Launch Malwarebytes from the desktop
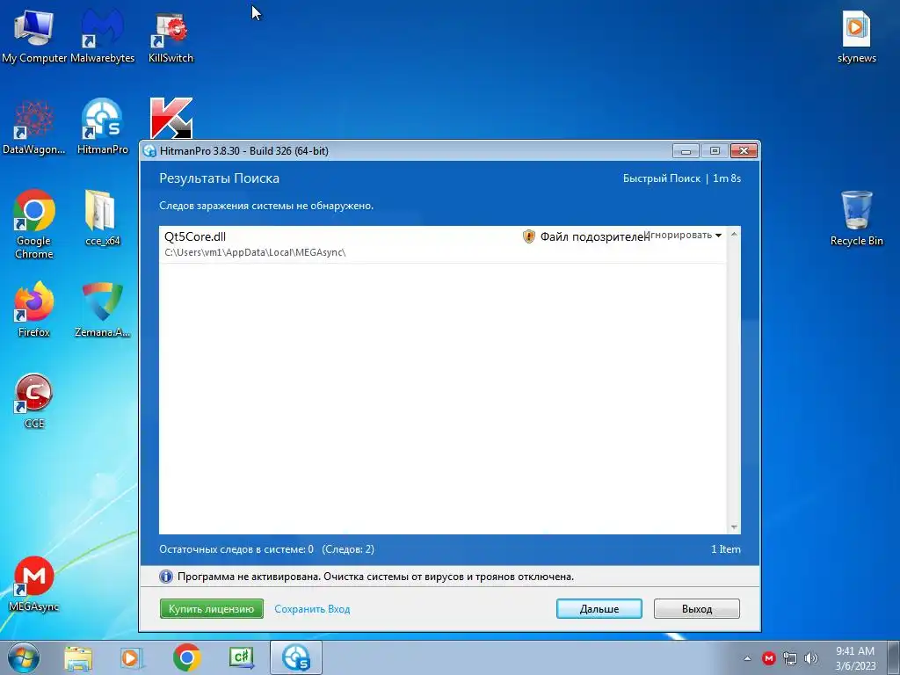The height and width of the screenshot is (675, 900). coord(102,36)
